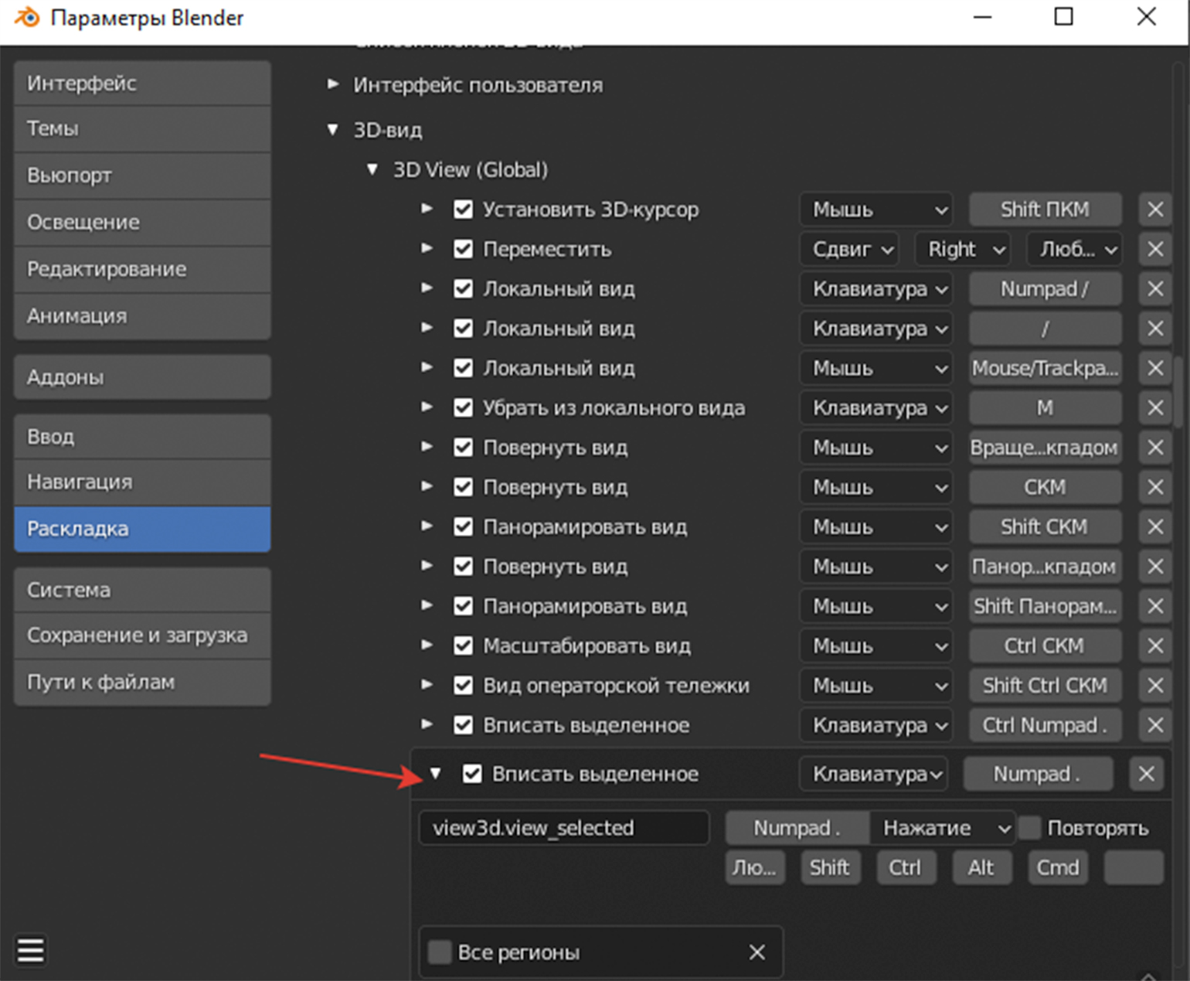Screen dimensions: 1190x981
Task: Clear the 'Все регионы' property with X
Action: point(757,952)
